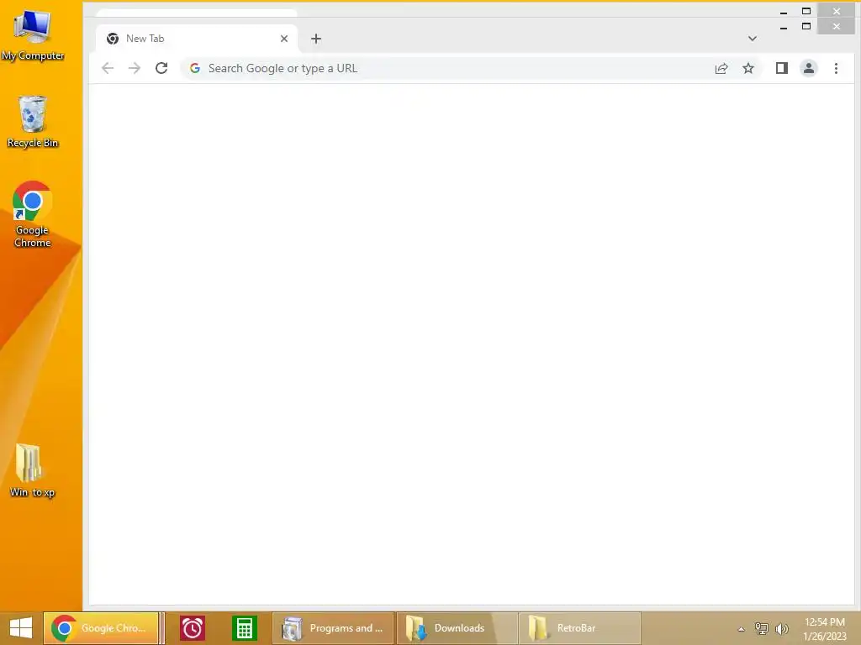Reload the page with refresh icon
The image size is (861, 645).
pos(161,68)
